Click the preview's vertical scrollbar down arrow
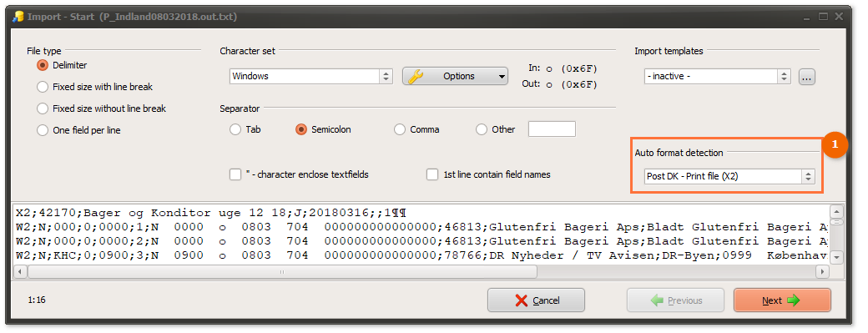Viewport: 868px width, 333px height. click(x=836, y=257)
